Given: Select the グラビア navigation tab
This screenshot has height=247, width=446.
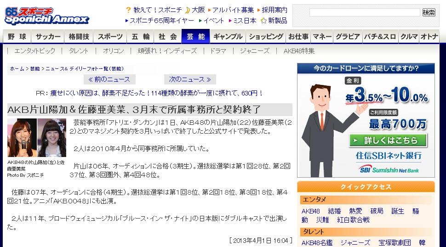Looking at the screenshot, I should tap(348, 37).
